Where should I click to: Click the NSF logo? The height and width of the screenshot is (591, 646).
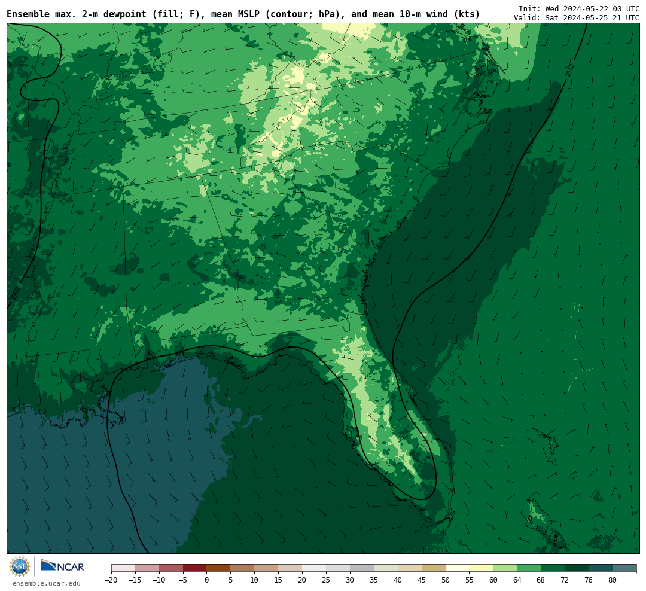(20, 566)
